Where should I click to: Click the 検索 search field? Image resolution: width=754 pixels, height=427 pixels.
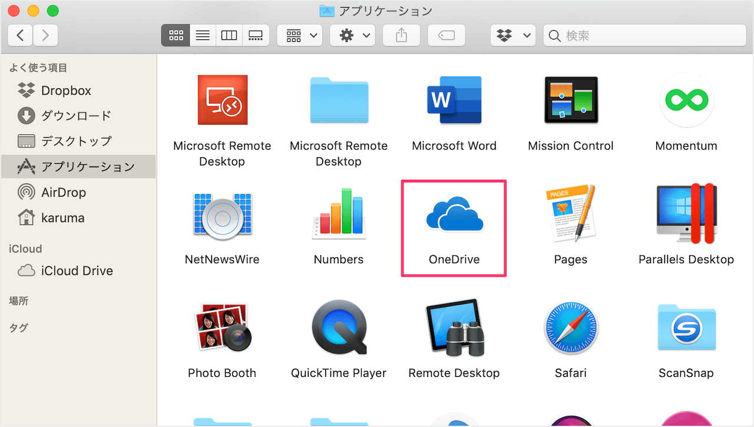[x=644, y=35]
